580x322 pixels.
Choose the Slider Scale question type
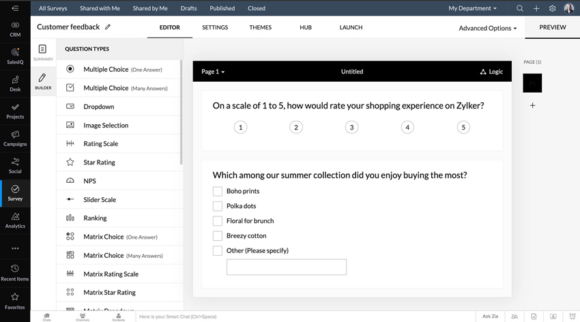pyautogui.click(x=100, y=200)
